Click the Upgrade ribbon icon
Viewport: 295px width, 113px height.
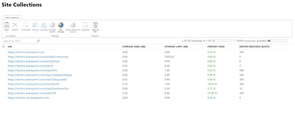click(x=85, y=25)
